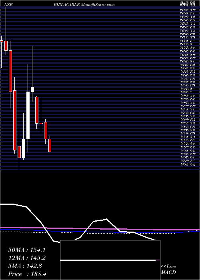
Task: Select the tallest white bullish candlestick
Action: 28,115
